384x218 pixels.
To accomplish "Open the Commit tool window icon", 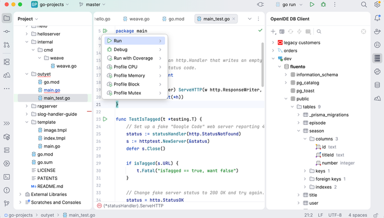I will coord(6,32).
